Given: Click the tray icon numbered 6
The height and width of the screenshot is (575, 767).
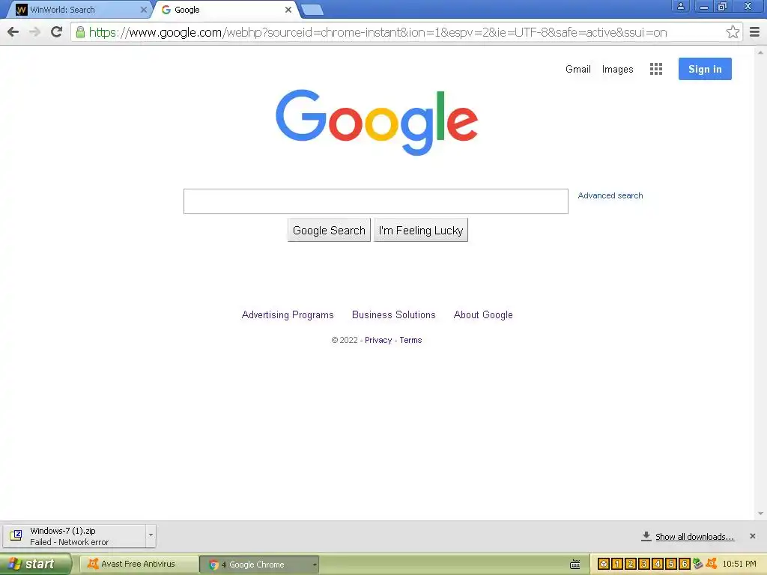Looking at the screenshot, I should (685, 565).
